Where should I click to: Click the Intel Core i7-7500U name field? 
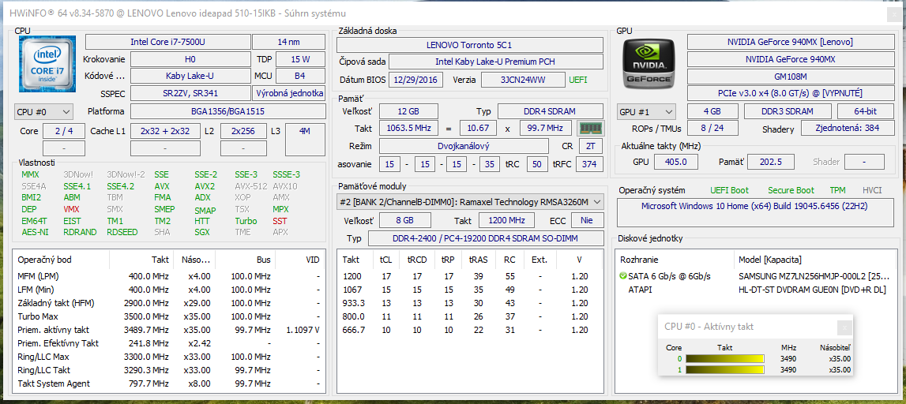point(167,42)
